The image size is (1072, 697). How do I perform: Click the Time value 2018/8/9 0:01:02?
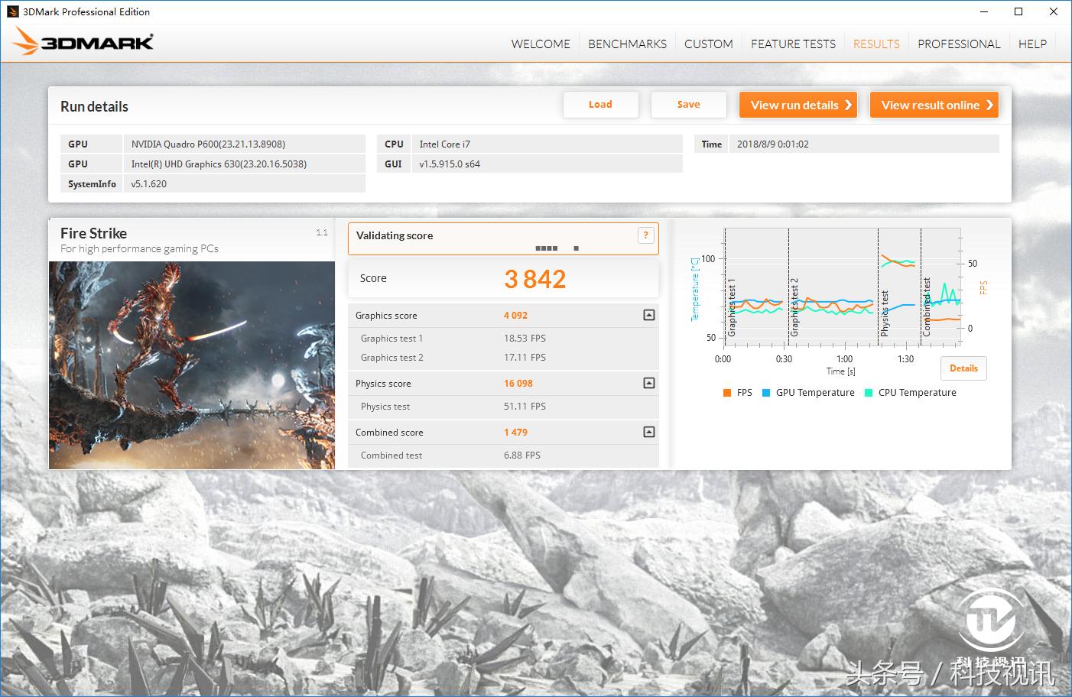pyautogui.click(x=772, y=144)
